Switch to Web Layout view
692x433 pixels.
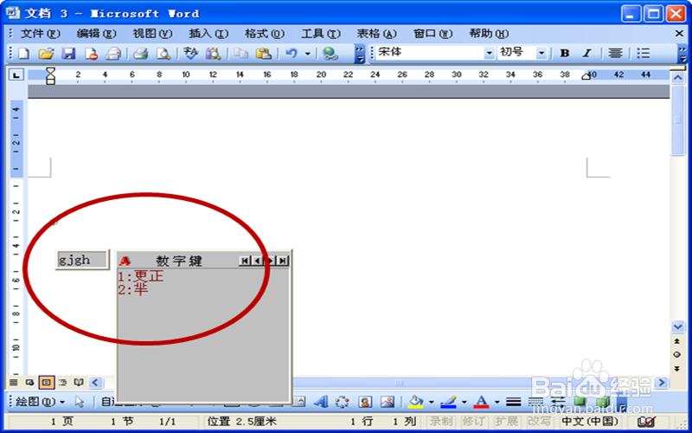[30, 382]
